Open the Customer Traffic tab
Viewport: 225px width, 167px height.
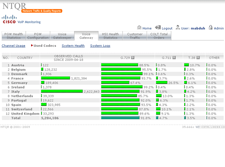click(x=135, y=36)
